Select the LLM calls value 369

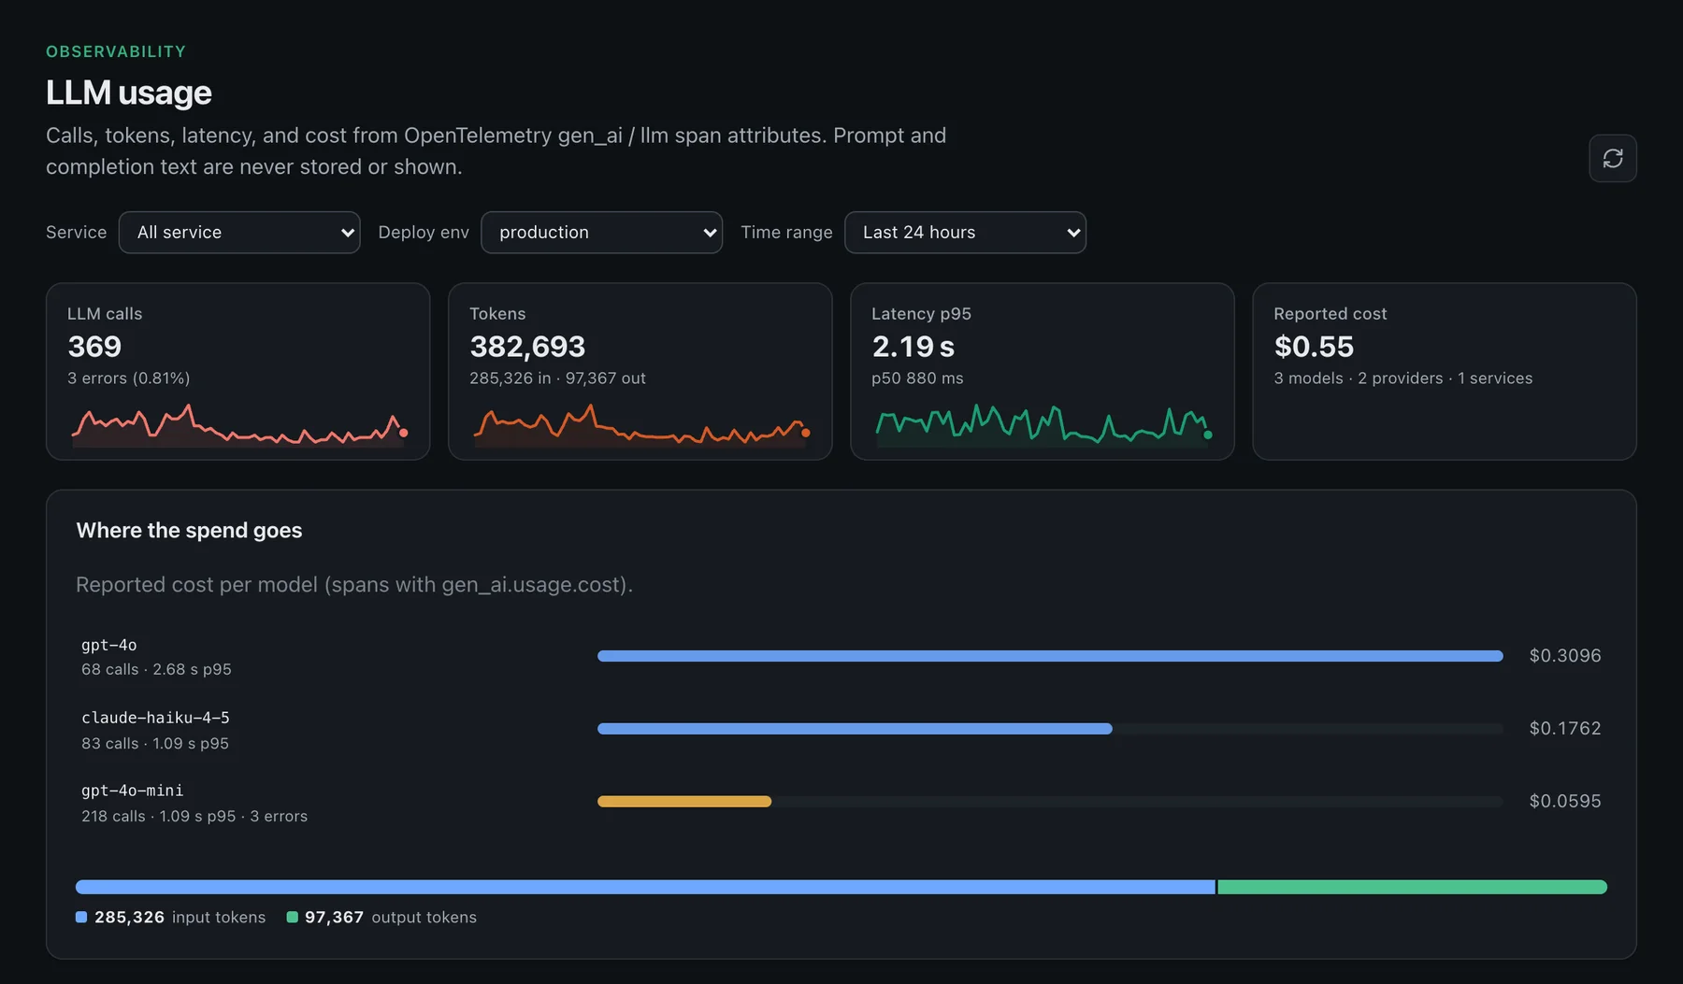pos(94,347)
